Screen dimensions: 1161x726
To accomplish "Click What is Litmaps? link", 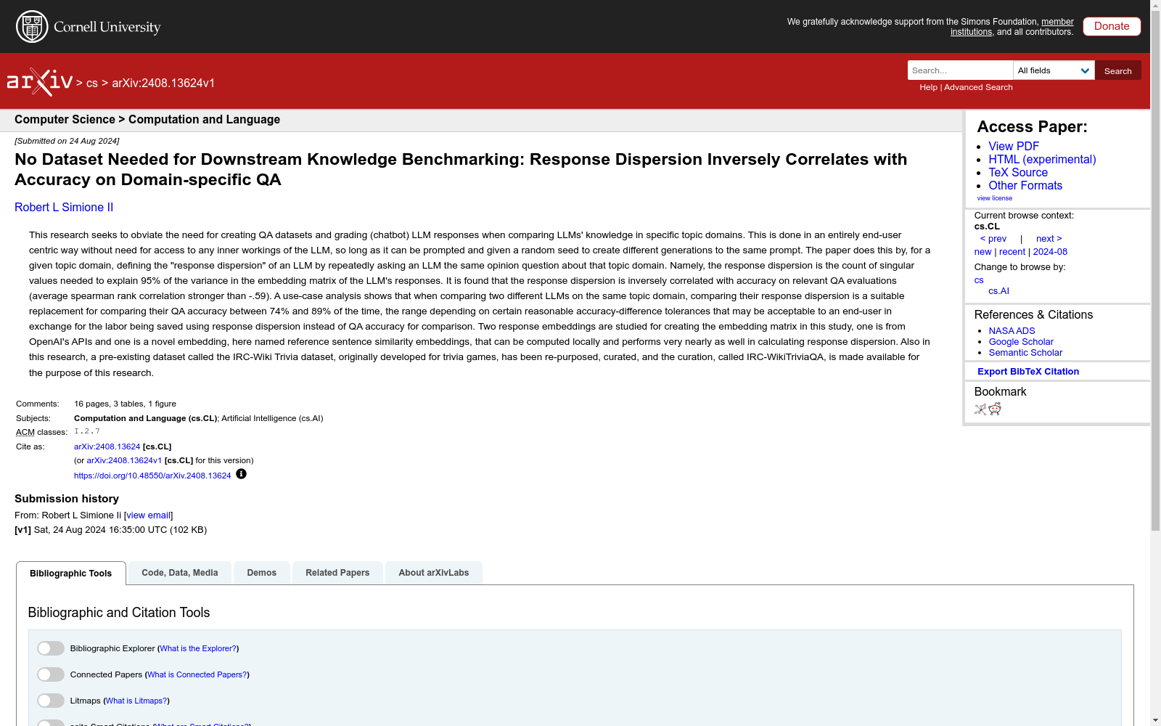I will (x=136, y=701).
